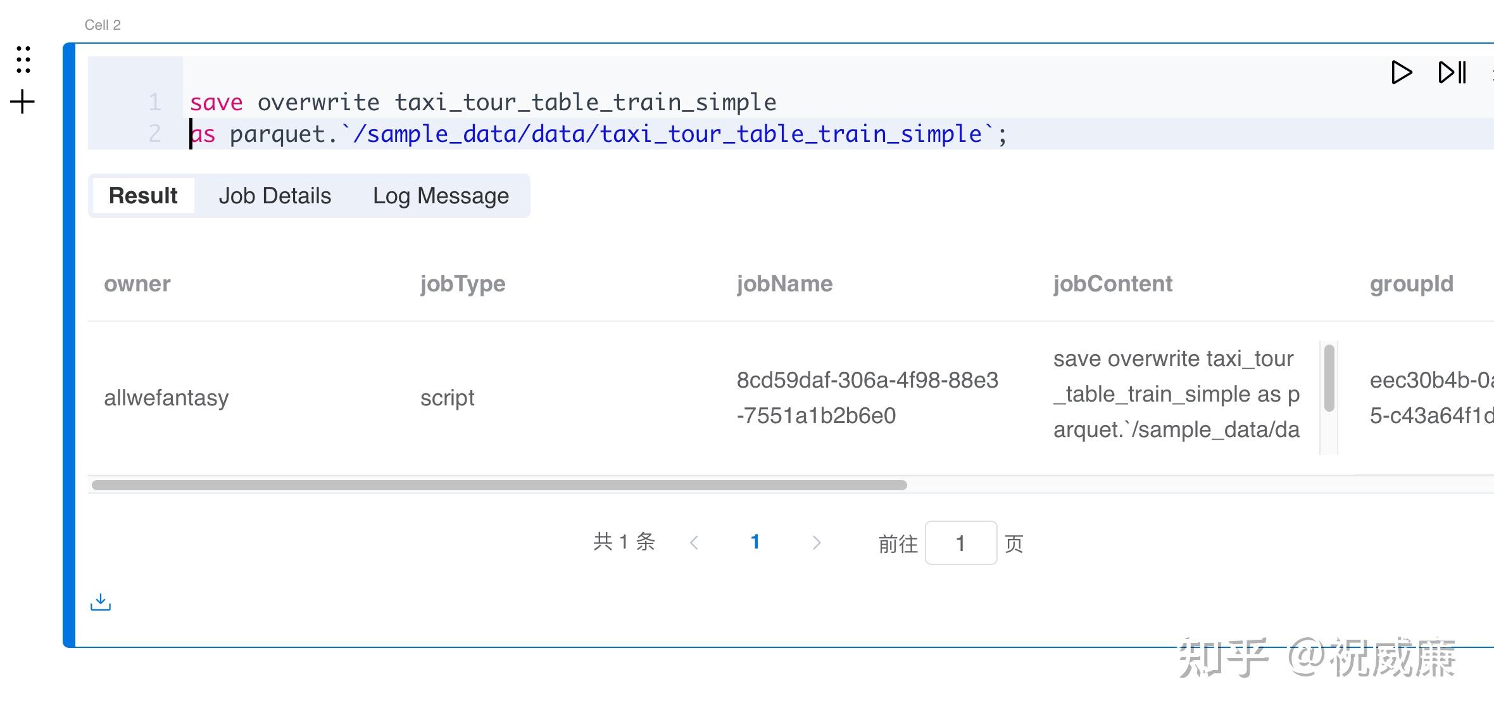Screen dimensions: 1494x717
Task: Run the current cell
Action: point(1401,72)
